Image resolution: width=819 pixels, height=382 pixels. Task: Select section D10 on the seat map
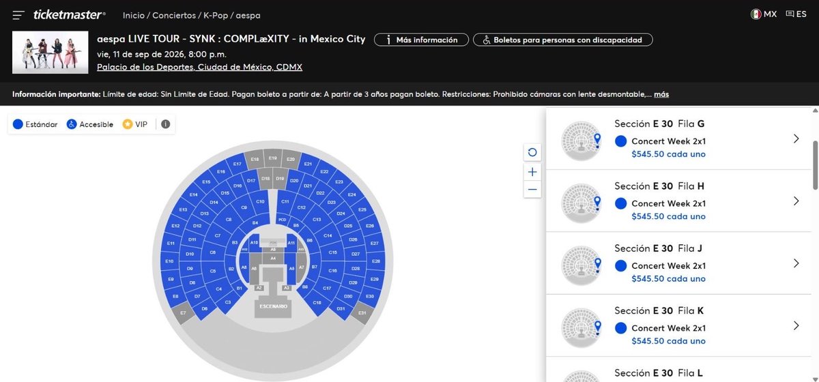pyautogui.click(x=190, y=254)
